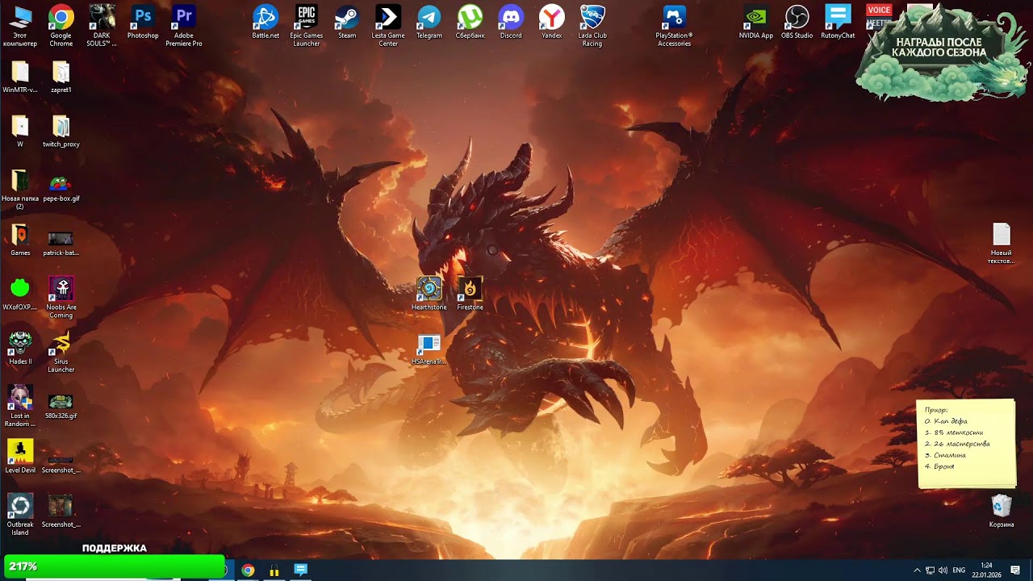The width and height of the screenshot is (1033, 581).
Task: Click the Outbreak Island shortcut
Action: click(x=20, y=514)
